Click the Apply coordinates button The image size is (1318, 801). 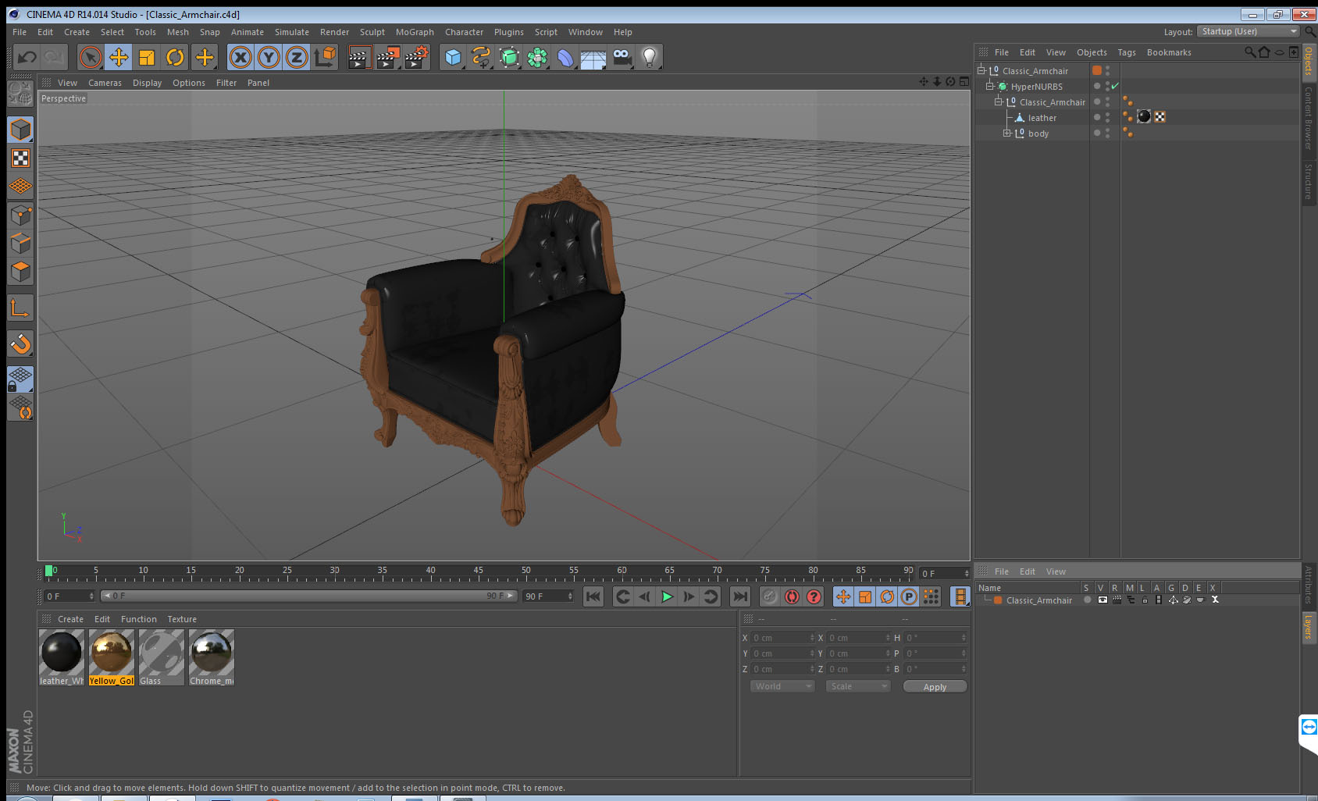pyautogui.click(x=935, y=687)
